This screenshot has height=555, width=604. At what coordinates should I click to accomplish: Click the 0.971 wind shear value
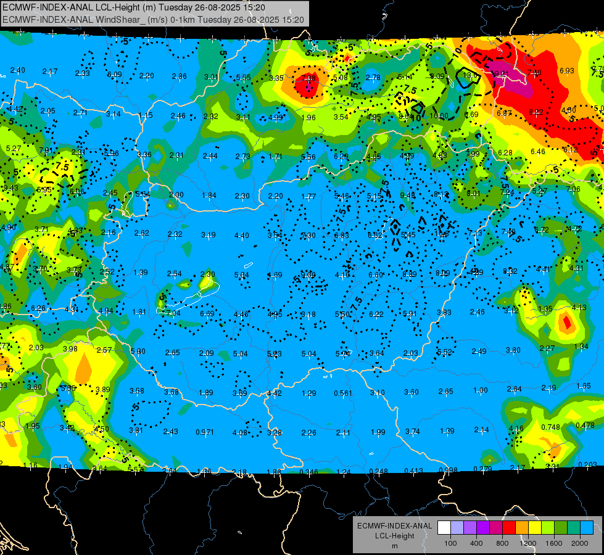(x=205, y=432)
